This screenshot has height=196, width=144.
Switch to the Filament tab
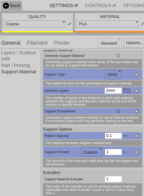click(37, 43)
